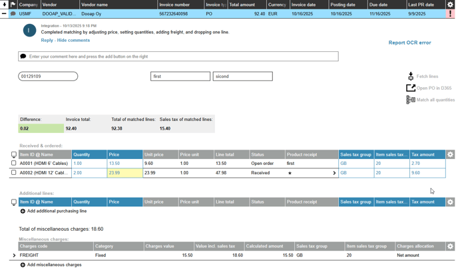Toggle select-all in Received & ordered header
458x274 pixels.
point(14,154)
